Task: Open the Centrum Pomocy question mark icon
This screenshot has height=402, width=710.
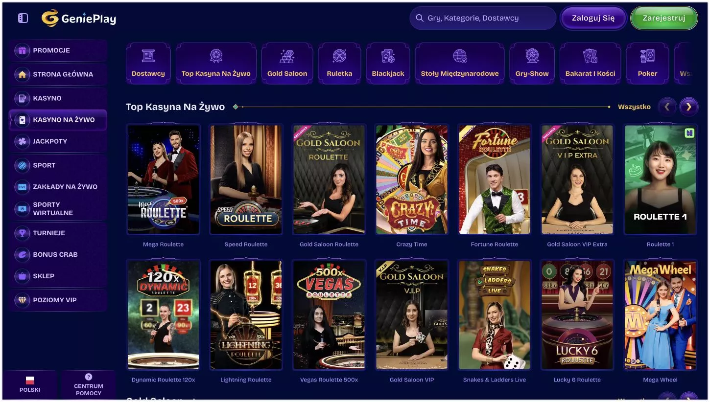Action: pyautogui.click(x=89, y=377)
